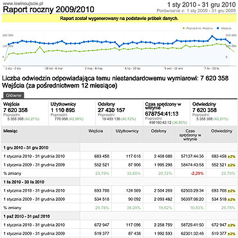The width and height of the screenshot is (238, 238).
Task: Click the ±2% badge beside Odwiedziny 672 947
Action: click(232, 225)
